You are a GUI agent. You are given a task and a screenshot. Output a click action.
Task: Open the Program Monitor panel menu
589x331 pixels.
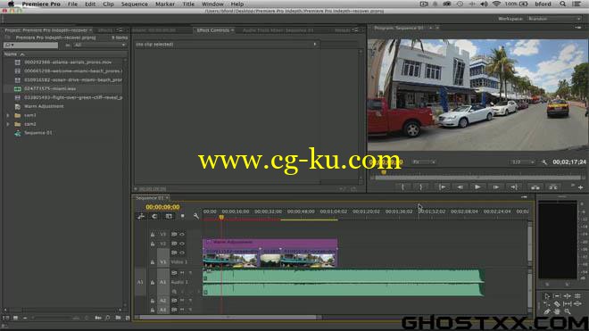577,28
